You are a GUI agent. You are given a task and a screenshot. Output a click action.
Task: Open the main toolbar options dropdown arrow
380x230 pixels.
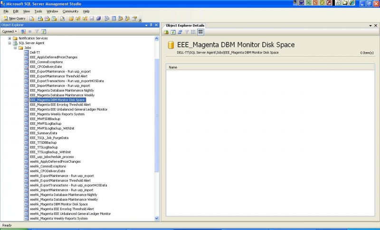pyautogui.click(x=140, y=20)
